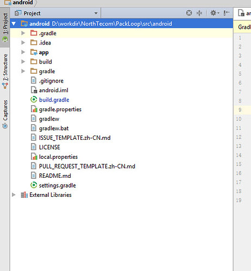
Task: Click the scroll from source target icon
Action: coord(189,13)
